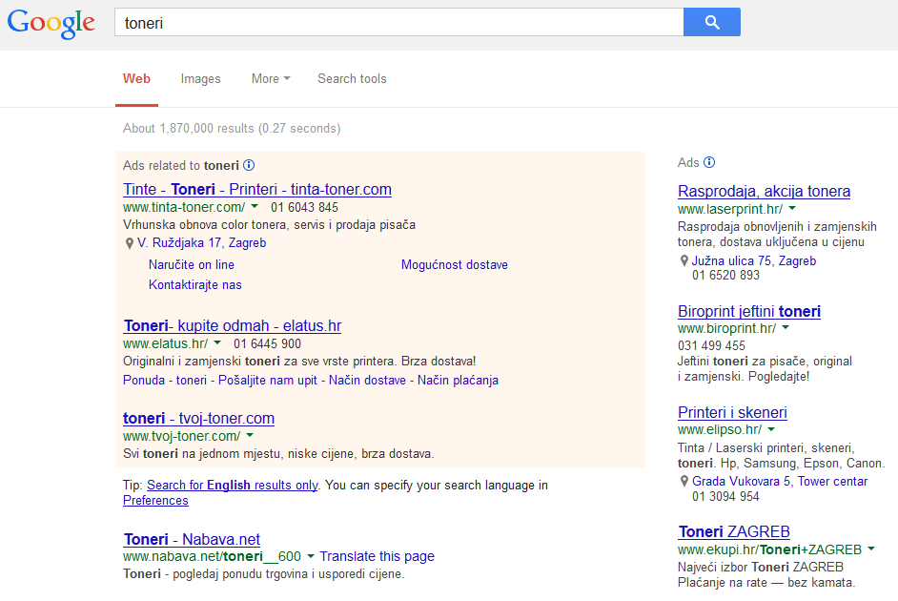
Task: Click phone number 031 499 455
Action: click(x=711, y=346)
